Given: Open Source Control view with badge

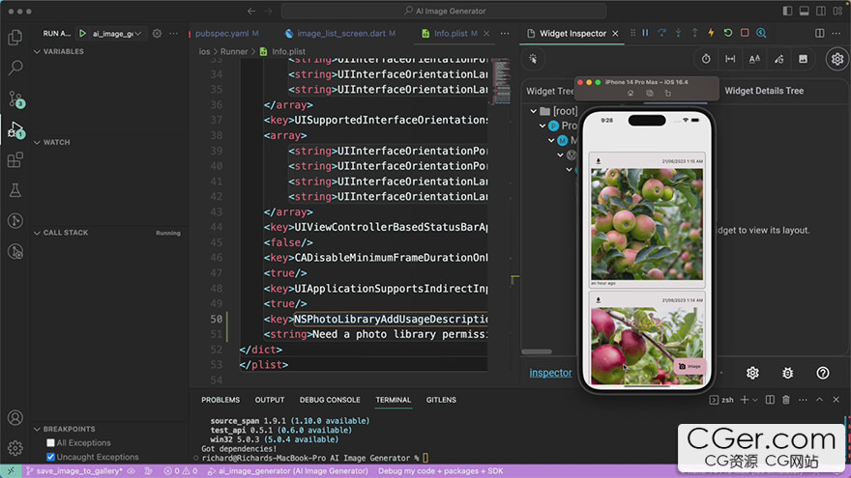Looking at the screenshot, I should pos(15,98).
